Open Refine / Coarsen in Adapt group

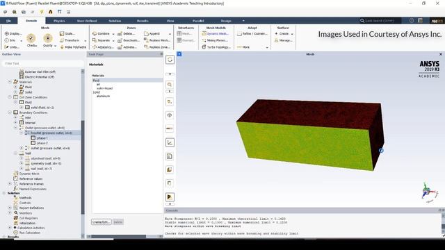coord(252,33)
